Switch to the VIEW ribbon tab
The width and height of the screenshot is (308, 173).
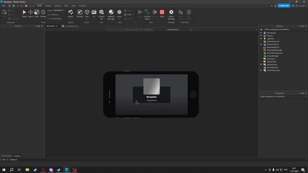[x=74, y=6]
